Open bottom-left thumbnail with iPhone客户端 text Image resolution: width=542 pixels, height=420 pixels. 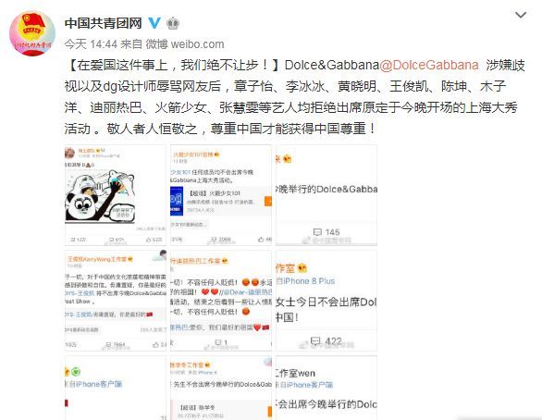[116, 388]
